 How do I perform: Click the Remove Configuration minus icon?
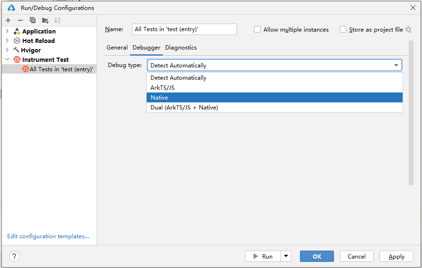(x=20, y=20)
